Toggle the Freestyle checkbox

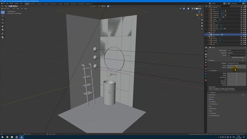coord(210,113)
